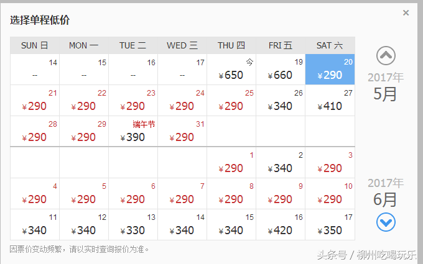Viewport: 423px width, 264px height.
Task: Select June 10 fare ¥290
Action: [330, 193]
